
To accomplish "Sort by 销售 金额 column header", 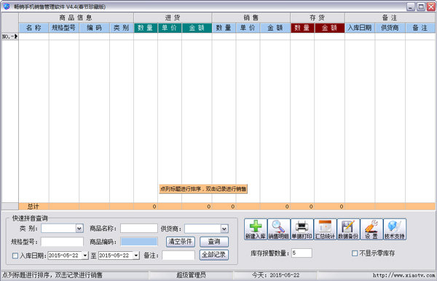I will click(x=275, y=28).
